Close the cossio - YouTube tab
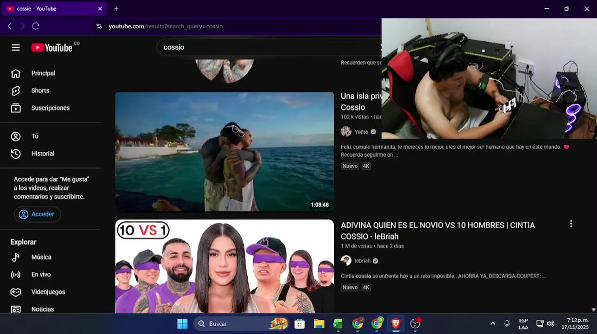 (x=100, y=9)
